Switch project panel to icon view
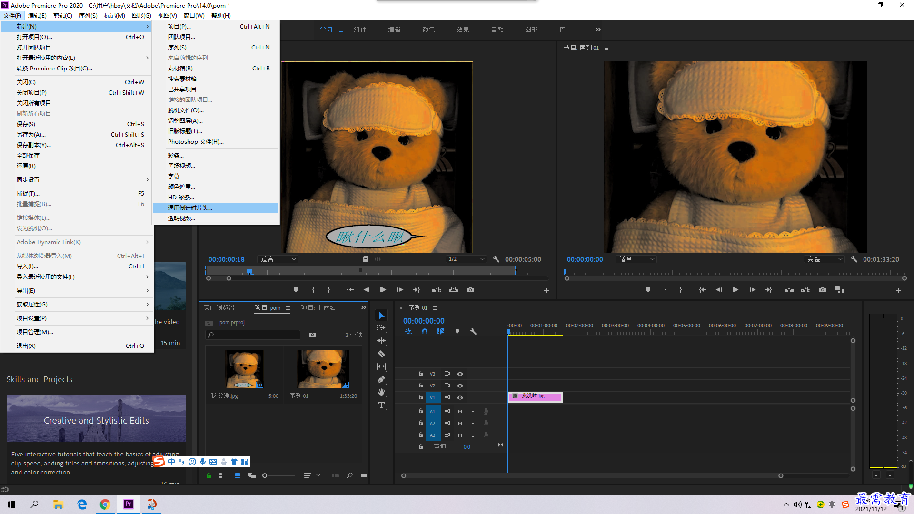Image resolution: width=914 pixels, height=514 pixels. point(238,475)
